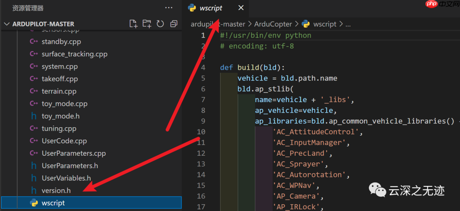Click the New Folder icon in explorer header
This screenshot has width=460, height=211.
tap(147, 24)
